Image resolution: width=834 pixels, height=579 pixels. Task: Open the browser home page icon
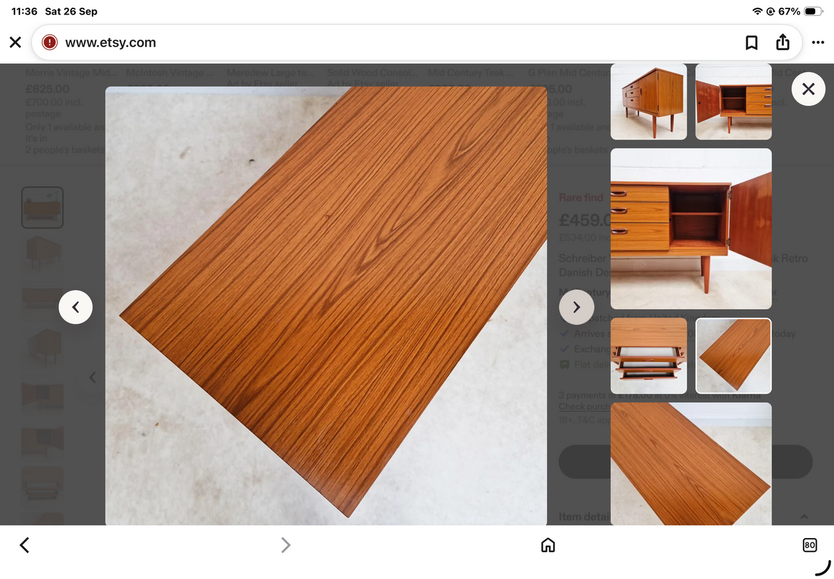pyautogui.click(x=548, y=545)
